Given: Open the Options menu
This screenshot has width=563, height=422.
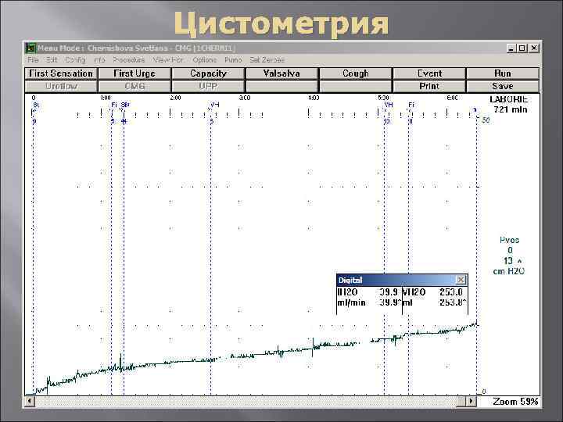Looking at the screenshot, I should pos(205,60).
